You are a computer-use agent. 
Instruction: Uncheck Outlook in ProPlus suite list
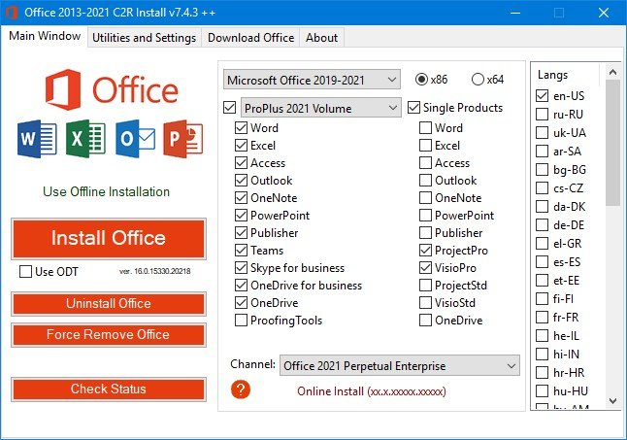(x=241, y=181)
